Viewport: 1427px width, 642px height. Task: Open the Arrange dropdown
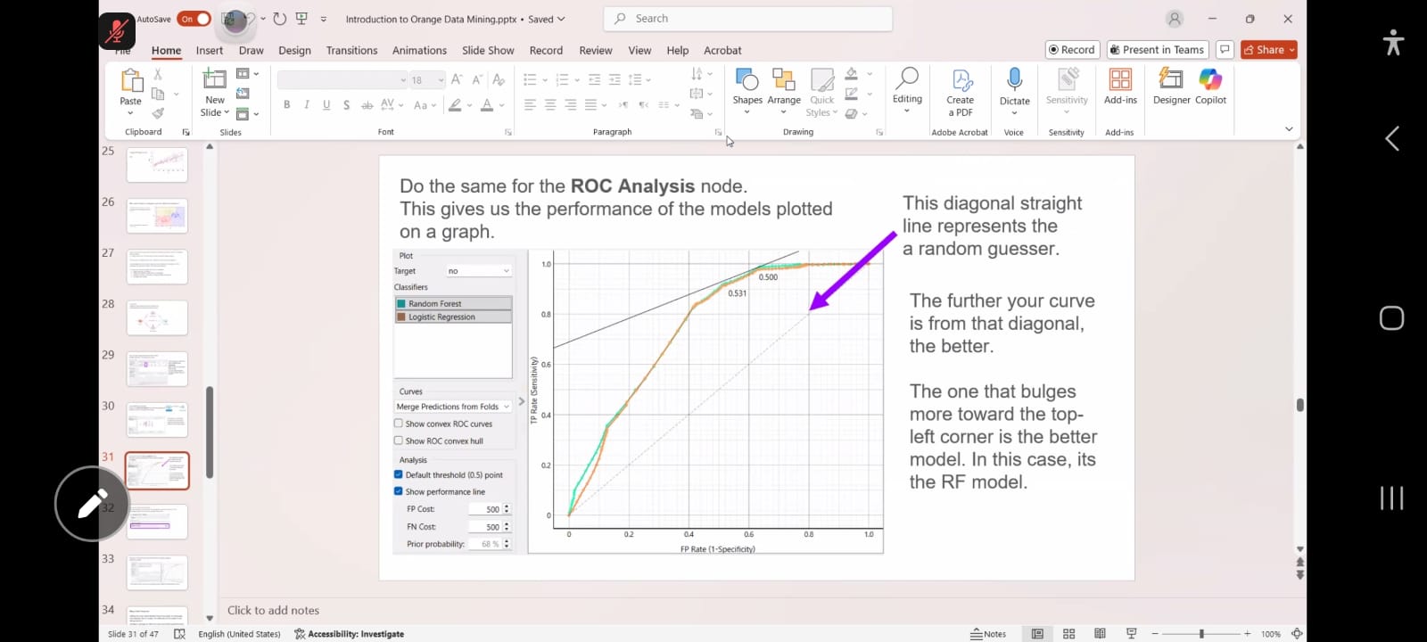(x=784, y=90)
